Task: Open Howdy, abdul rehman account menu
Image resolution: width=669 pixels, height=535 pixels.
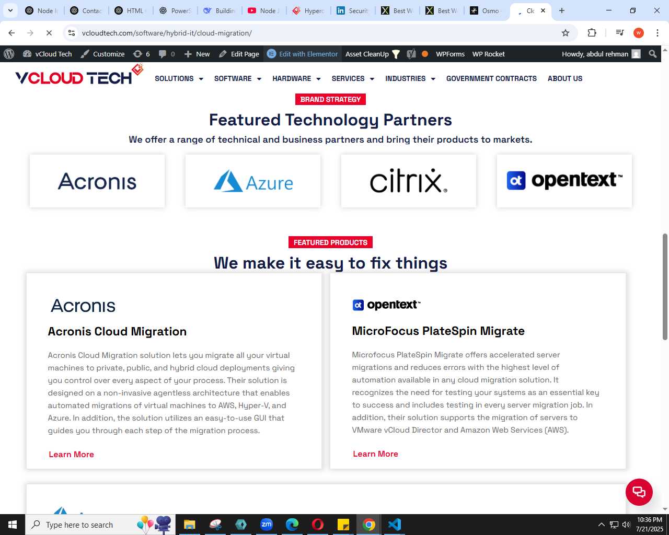Action: click(601, 54)
